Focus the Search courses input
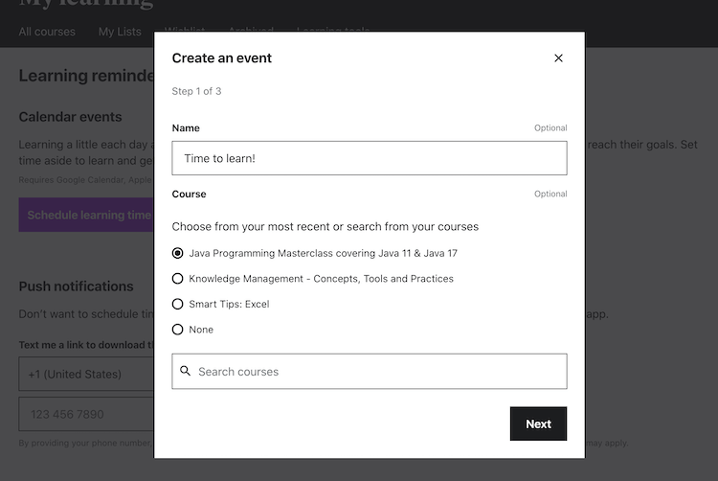The width and height of the screenshot is (718, 481). pos(370,372)
